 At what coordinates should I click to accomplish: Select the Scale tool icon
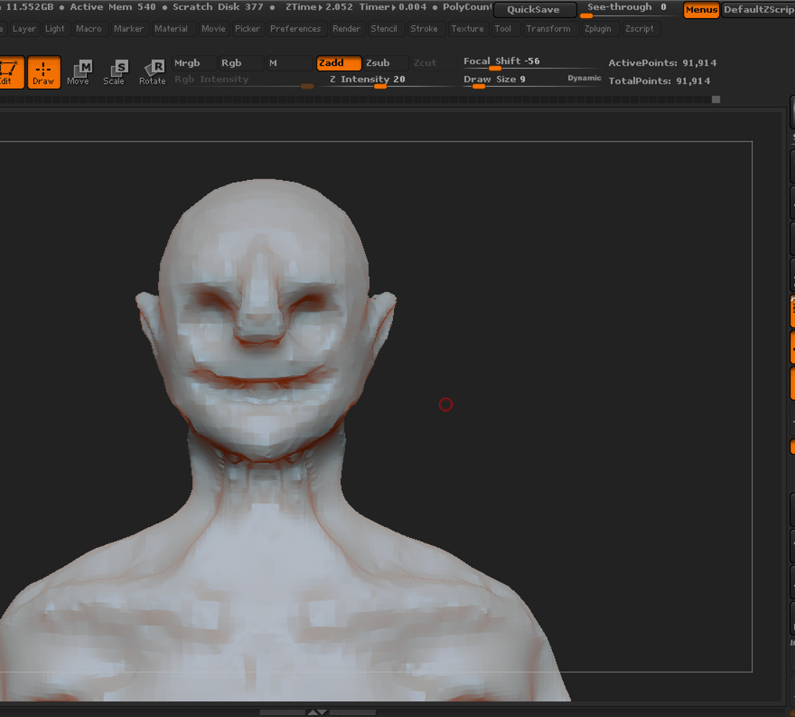click(x=114, y=72)
